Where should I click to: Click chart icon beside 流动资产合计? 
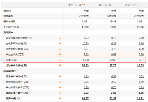click(x=60, y=65)
